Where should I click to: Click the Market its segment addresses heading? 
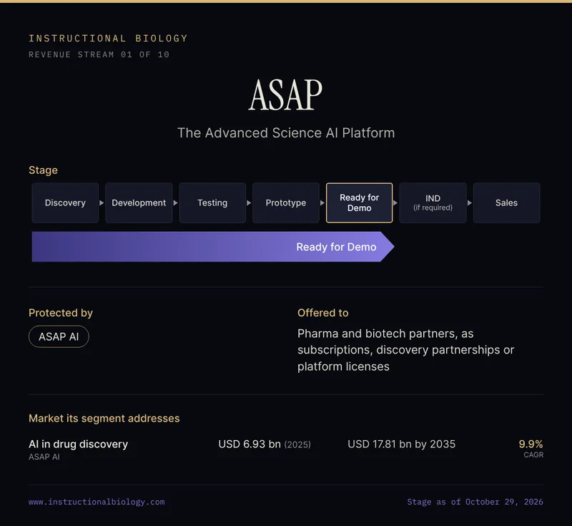(x=104, y=419)
